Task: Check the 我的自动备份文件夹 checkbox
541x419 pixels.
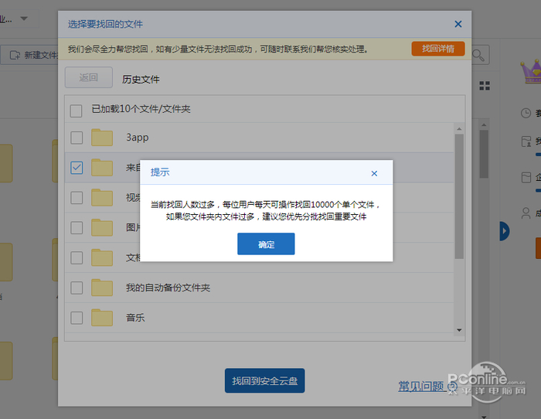Action: point(77,288)
